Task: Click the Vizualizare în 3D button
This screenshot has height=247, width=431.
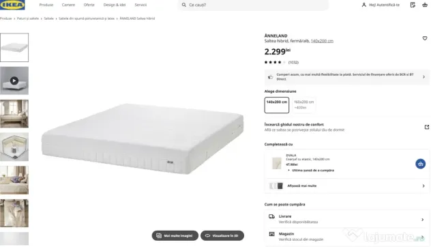Action: pos(222,235)
